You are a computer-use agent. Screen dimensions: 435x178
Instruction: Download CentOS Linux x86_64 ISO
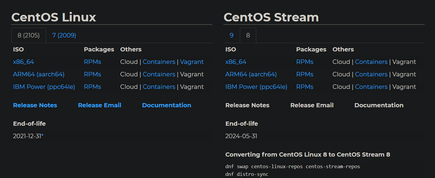click(x=24, y=62)
